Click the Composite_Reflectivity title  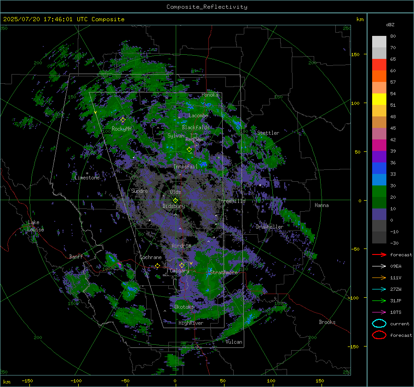coord(207,7)
